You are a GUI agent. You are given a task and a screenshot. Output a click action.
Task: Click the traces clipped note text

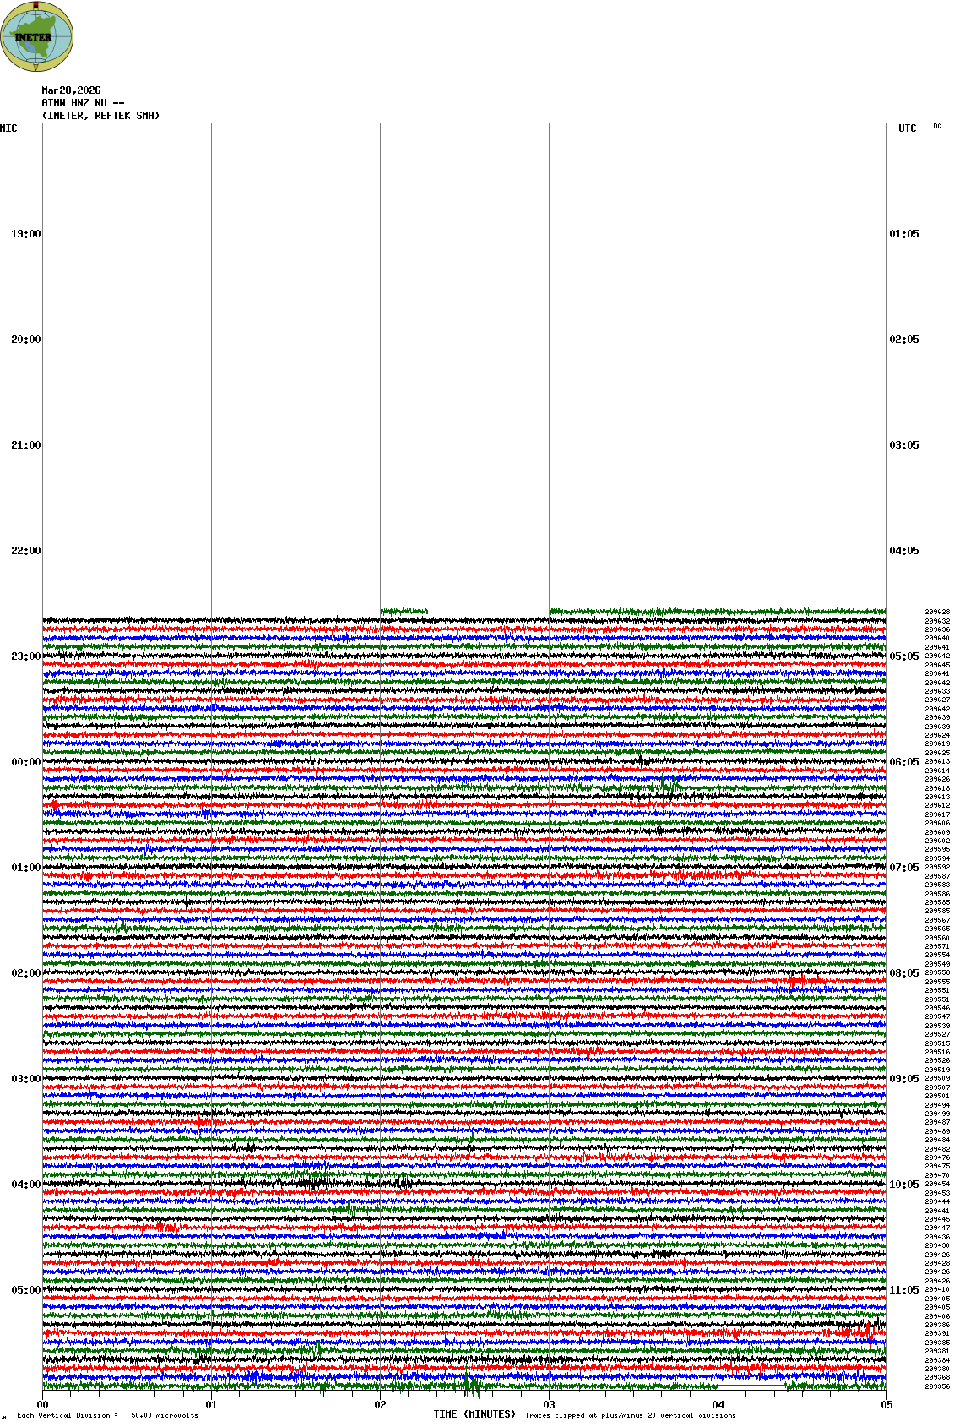pos(630,1415)
